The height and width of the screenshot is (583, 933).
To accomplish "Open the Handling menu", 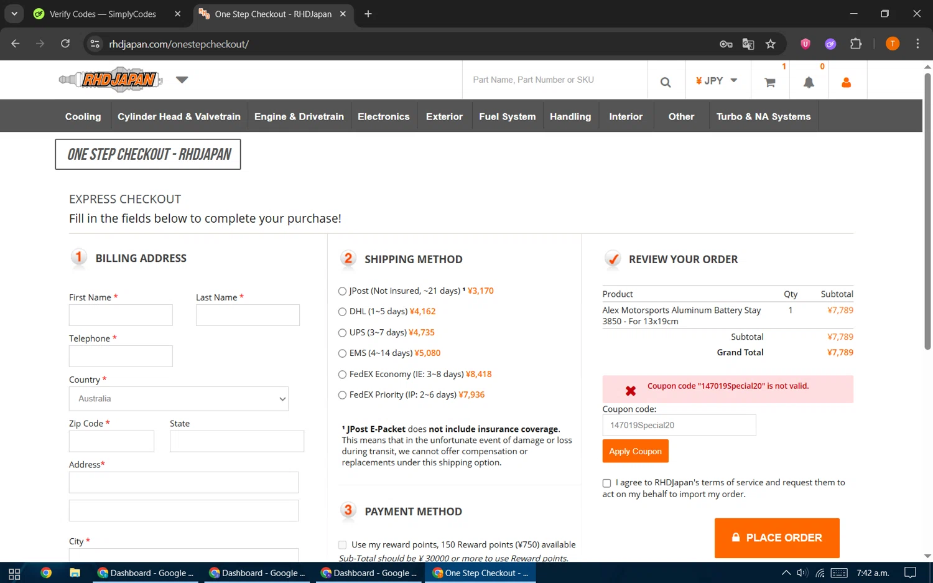I will pyautogui.click(x=570, y=116).
